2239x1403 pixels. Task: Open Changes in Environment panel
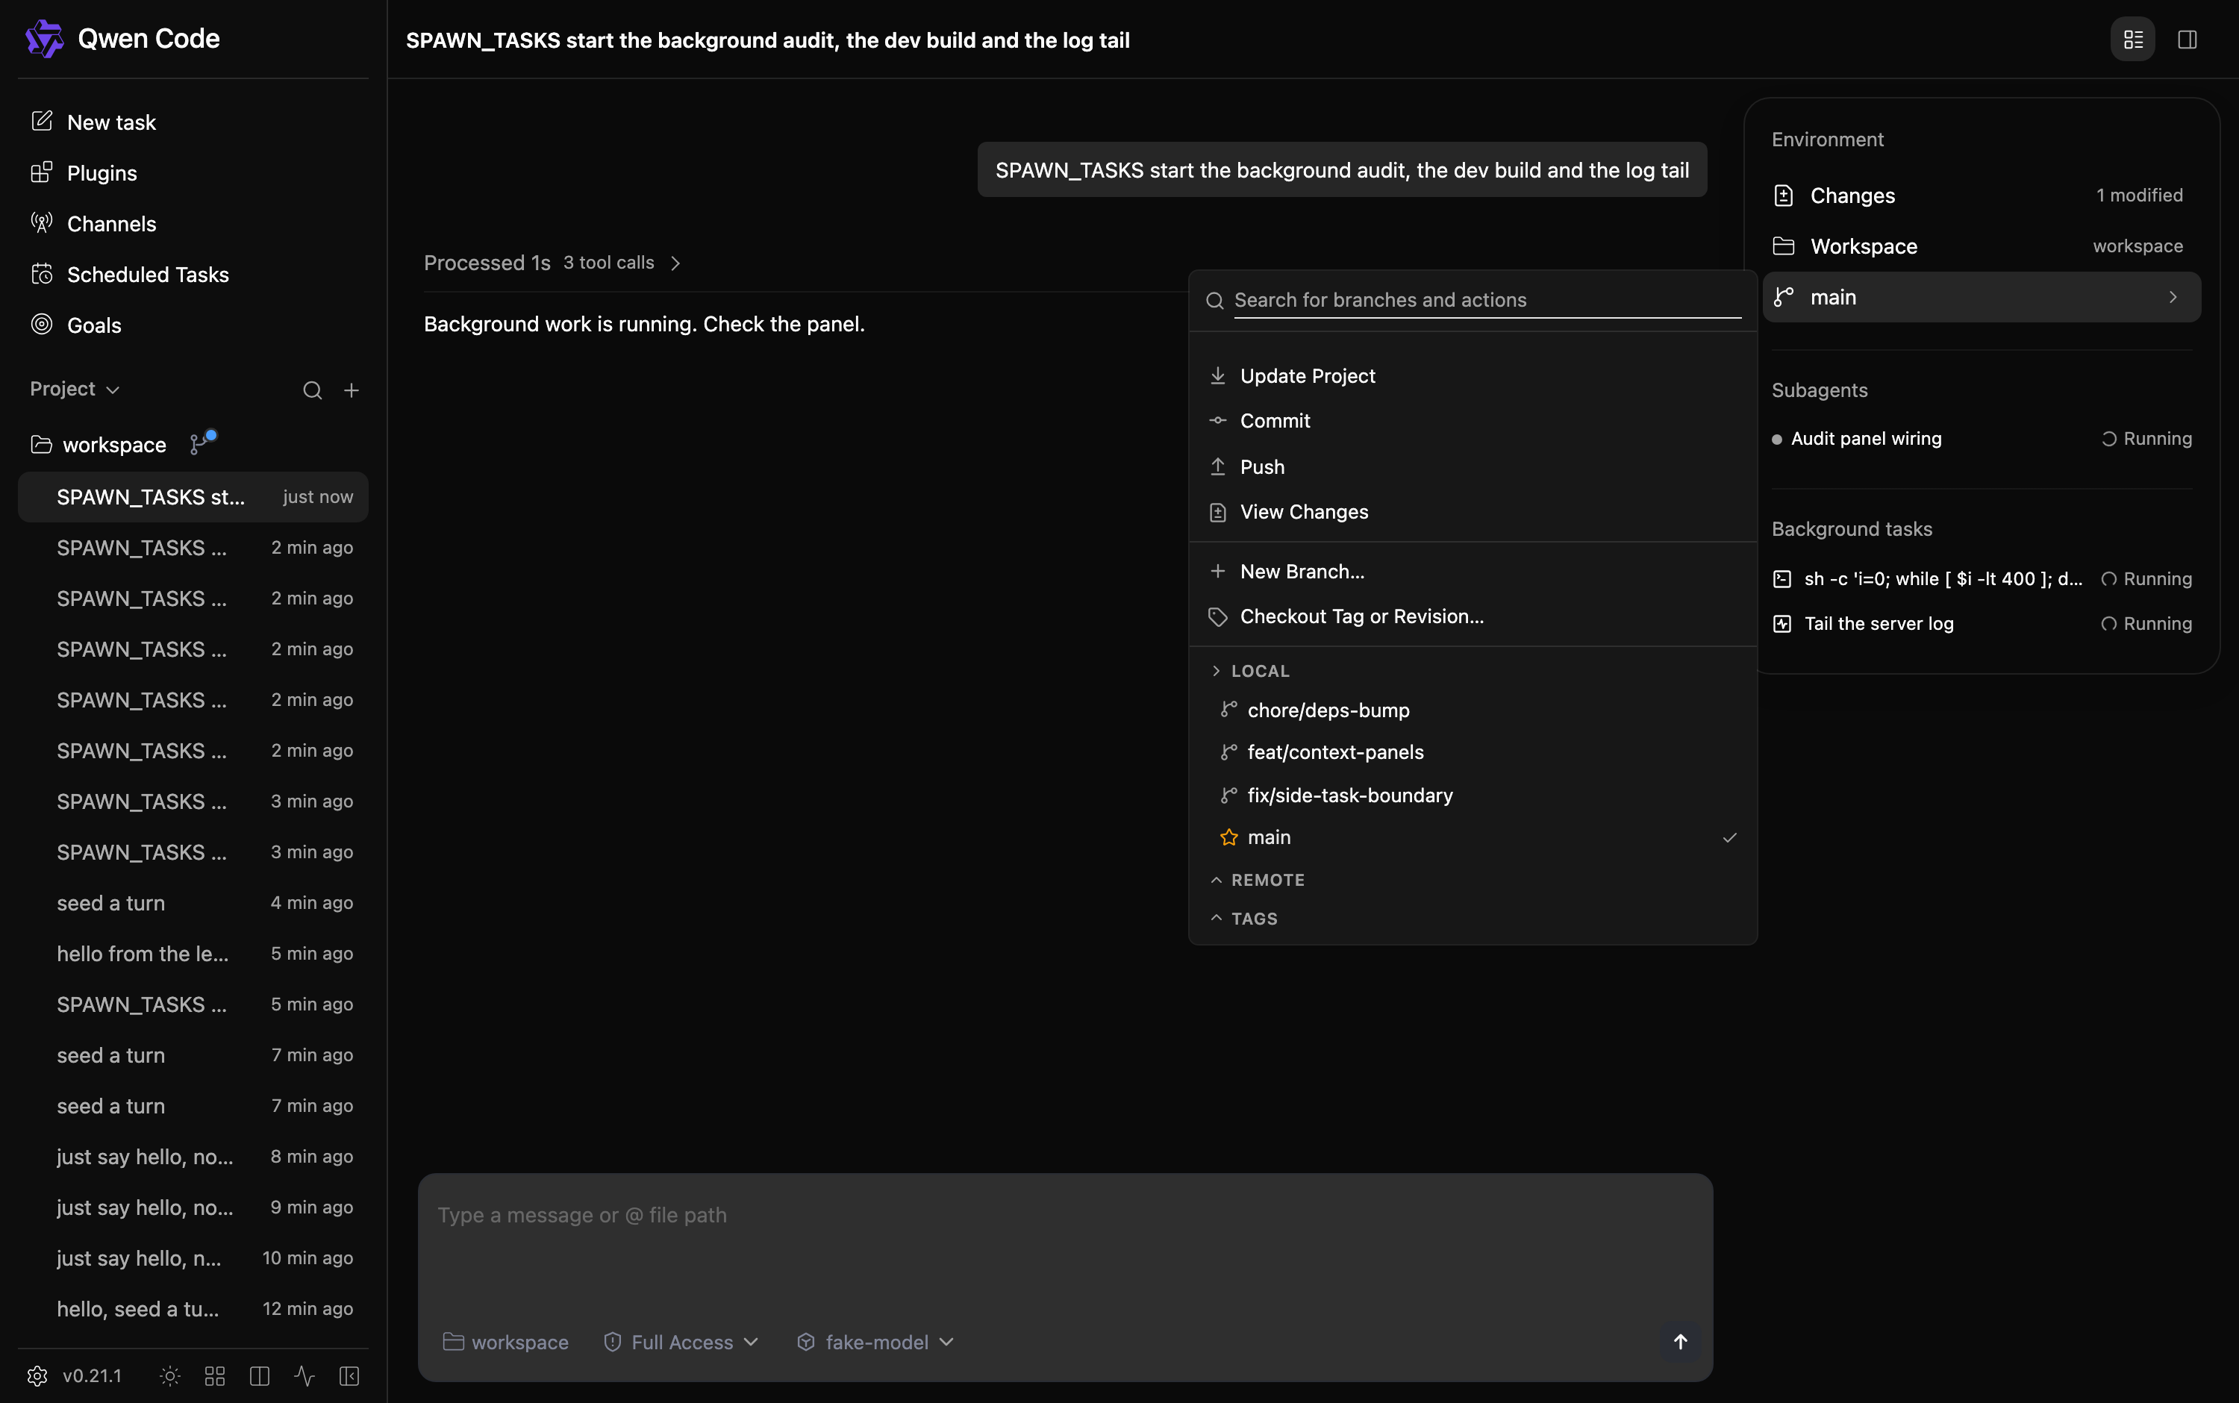click(x=1981, y=195)
